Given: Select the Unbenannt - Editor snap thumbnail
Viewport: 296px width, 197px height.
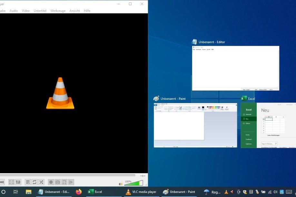Looking at the screenshot, I should (x=236, y=68).
